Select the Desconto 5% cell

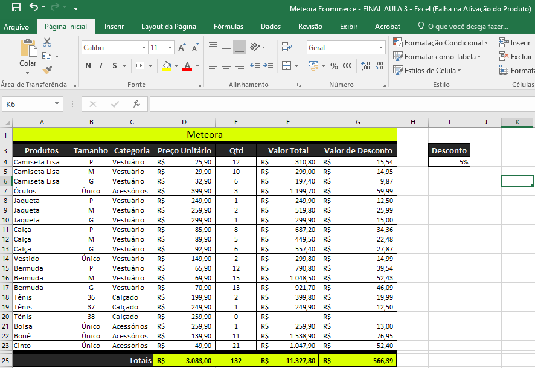[449, 162]
